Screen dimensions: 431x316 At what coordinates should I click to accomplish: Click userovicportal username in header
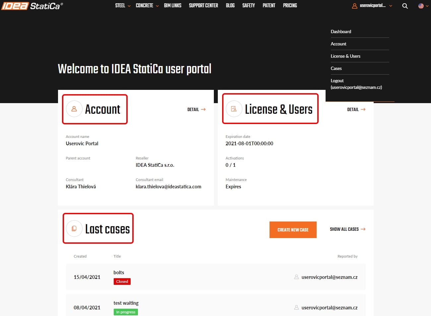(373, 6)
